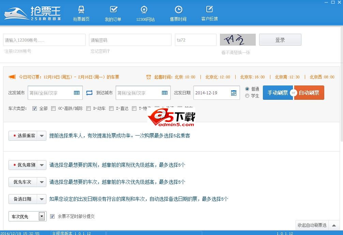This screenshot has height=235, width=343.
Task: Minimize the 抢票王 window
Action: pos(326,2)
